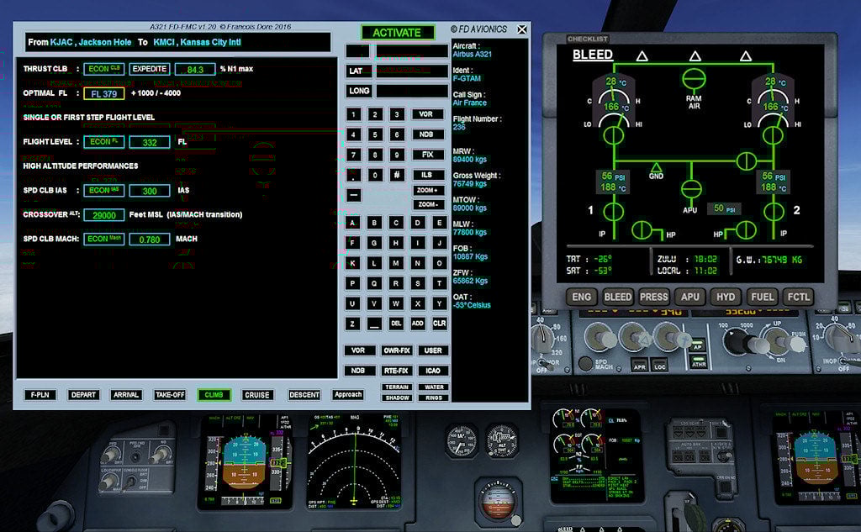
Task: Tap the letter E key
Action: (439, 223)
